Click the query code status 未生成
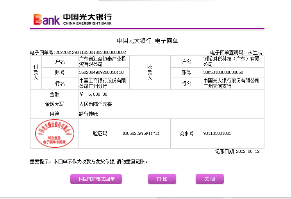Viewport: 291px width, 199px height. point(255,52)
